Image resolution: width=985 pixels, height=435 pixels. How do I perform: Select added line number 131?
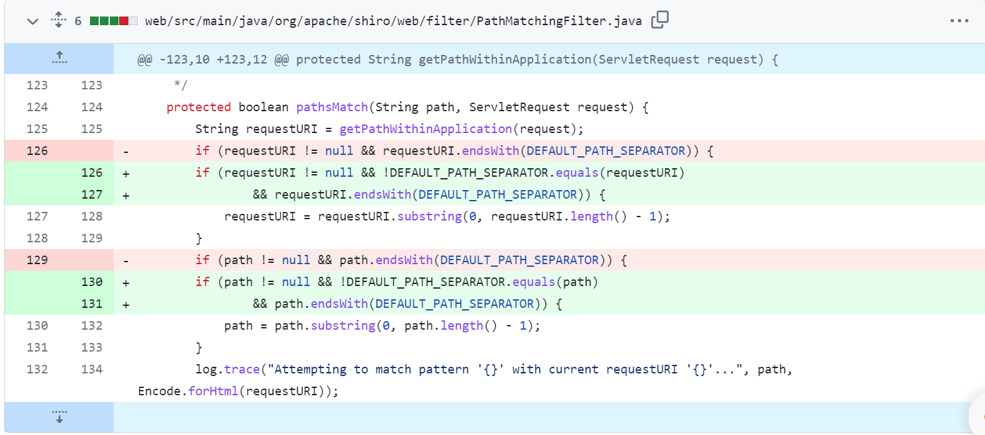[91, 304]
